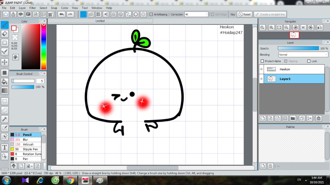
Task: Create new layer in Layer panel
Action: click(x=263, y=118)
